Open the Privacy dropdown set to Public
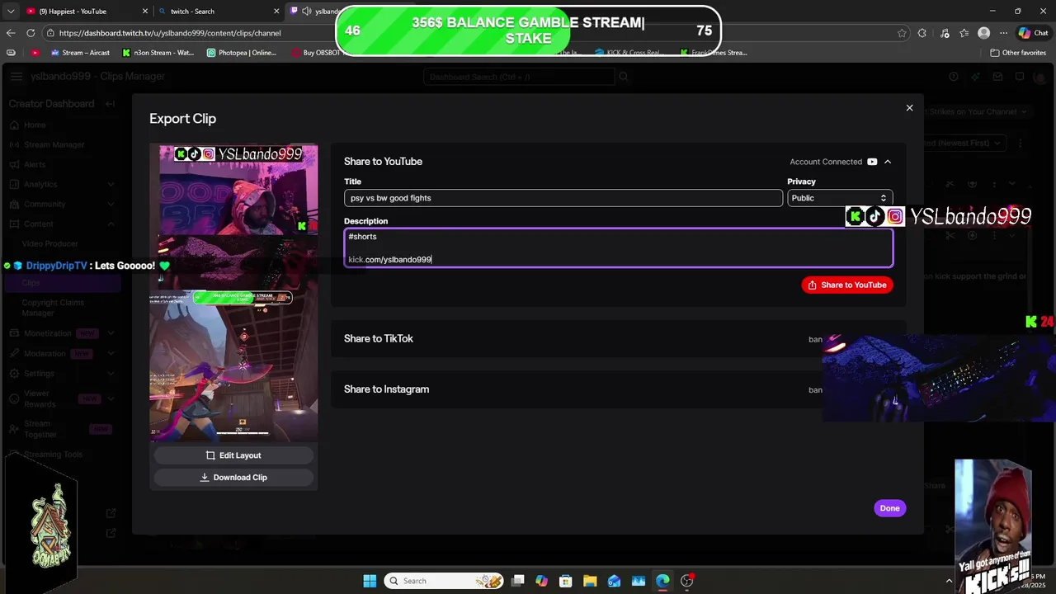 pos(839,198)
